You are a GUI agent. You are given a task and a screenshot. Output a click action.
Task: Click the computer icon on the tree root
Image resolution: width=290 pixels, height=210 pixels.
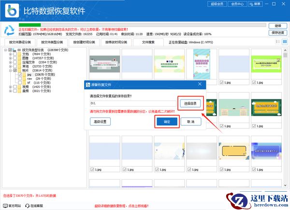click(x=14, y=50)
